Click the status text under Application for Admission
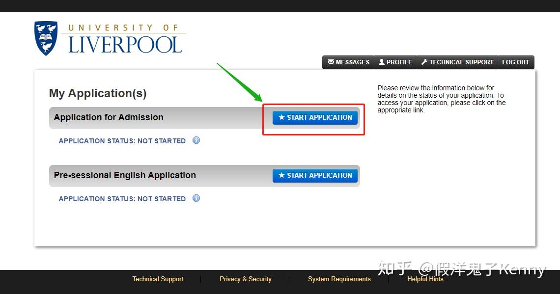Image resolution: width=560 pixels, height=294 pixels. pyautogui.click(x=122, y=141)
